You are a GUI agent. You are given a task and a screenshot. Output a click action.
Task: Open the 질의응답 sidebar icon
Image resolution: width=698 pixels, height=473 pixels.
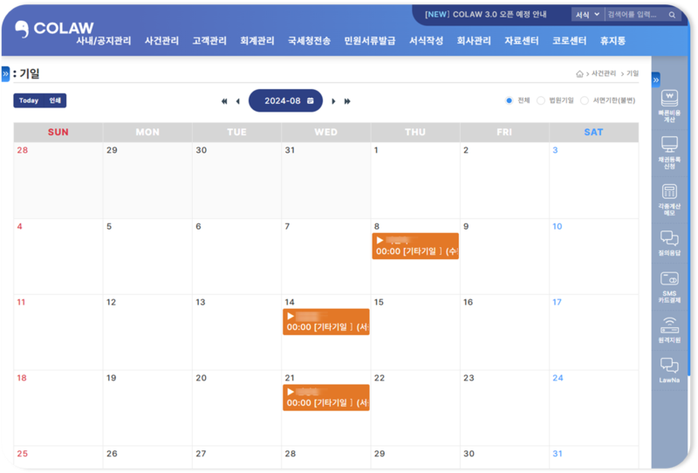669,243
